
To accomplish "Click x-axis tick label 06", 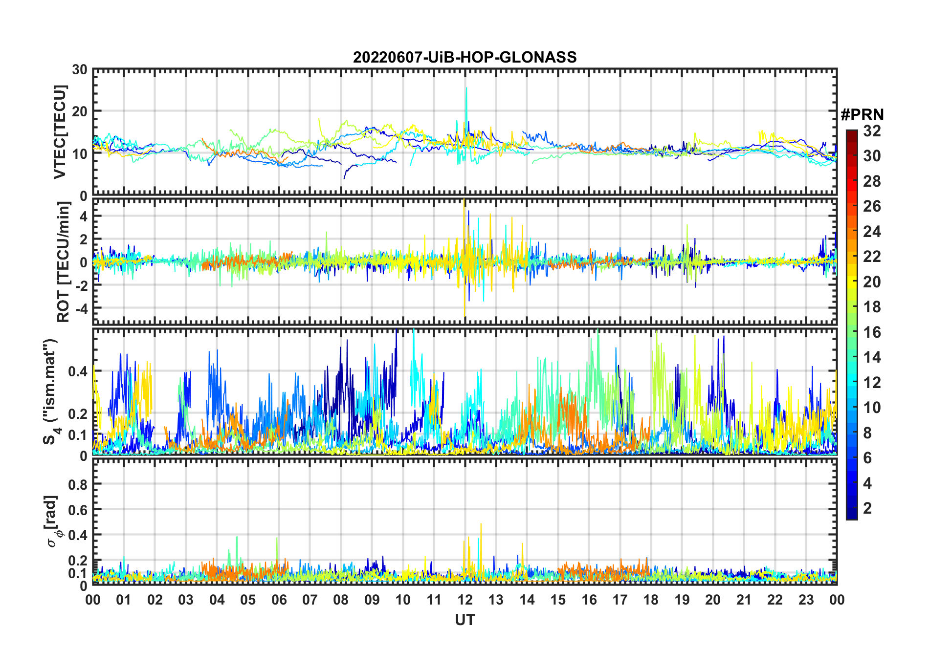I will coord(279,600).
